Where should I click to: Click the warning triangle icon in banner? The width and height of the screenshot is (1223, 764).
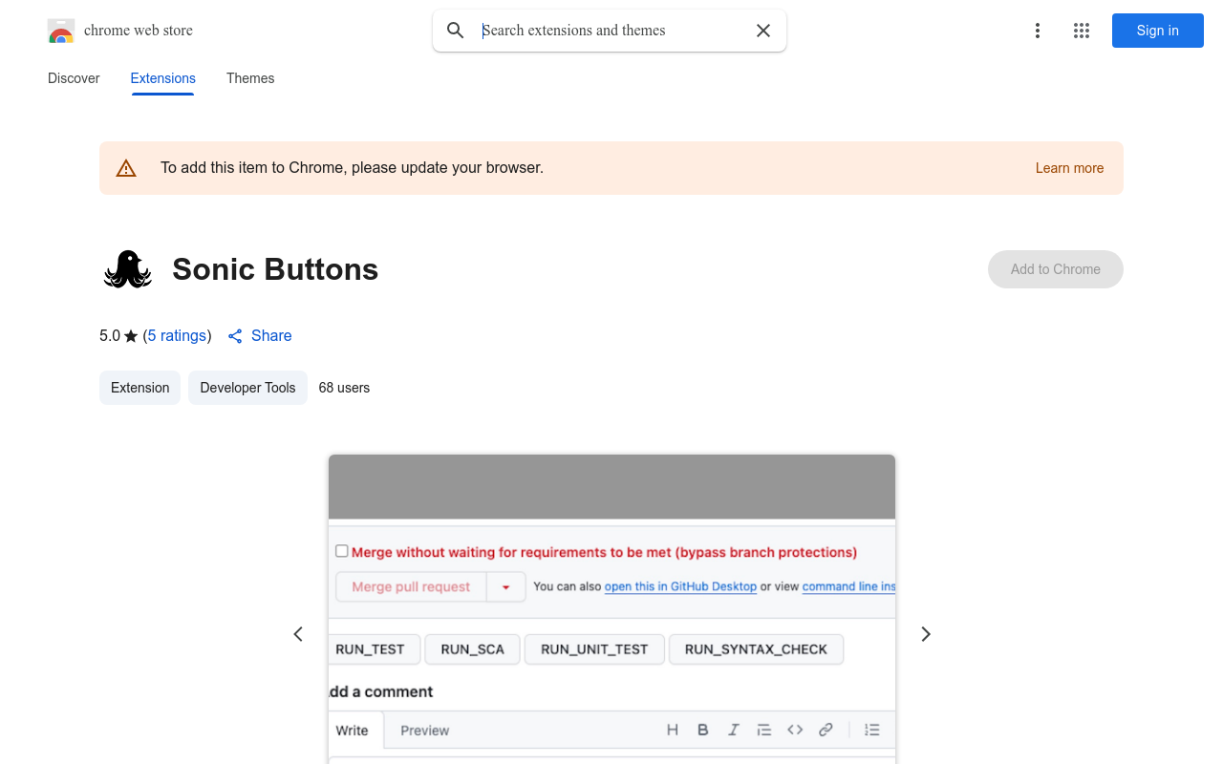[x=126, y=168]
